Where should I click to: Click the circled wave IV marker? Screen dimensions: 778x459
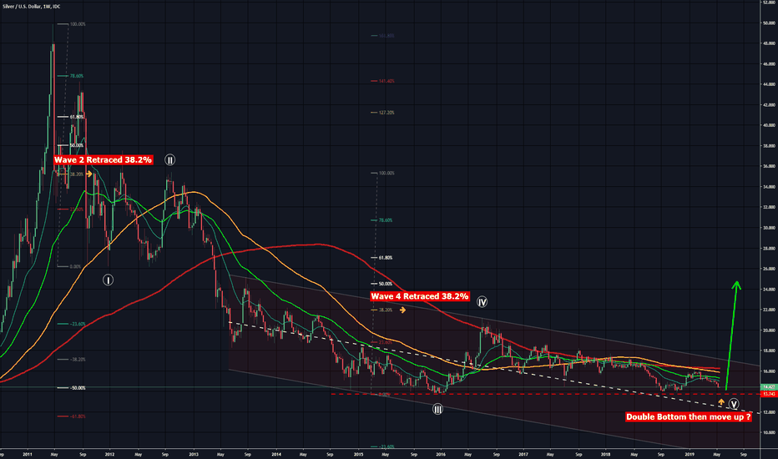click(x=482, y=302)
